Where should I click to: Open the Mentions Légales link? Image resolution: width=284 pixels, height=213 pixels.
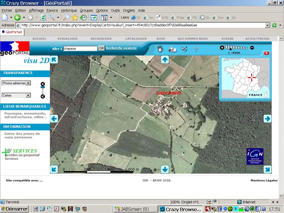tap(264, 180)
